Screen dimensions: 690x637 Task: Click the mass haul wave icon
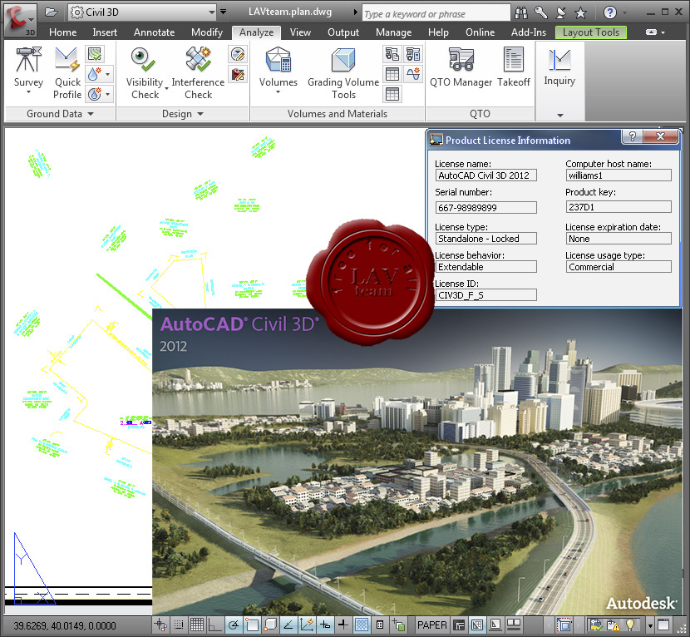point(413,74)
